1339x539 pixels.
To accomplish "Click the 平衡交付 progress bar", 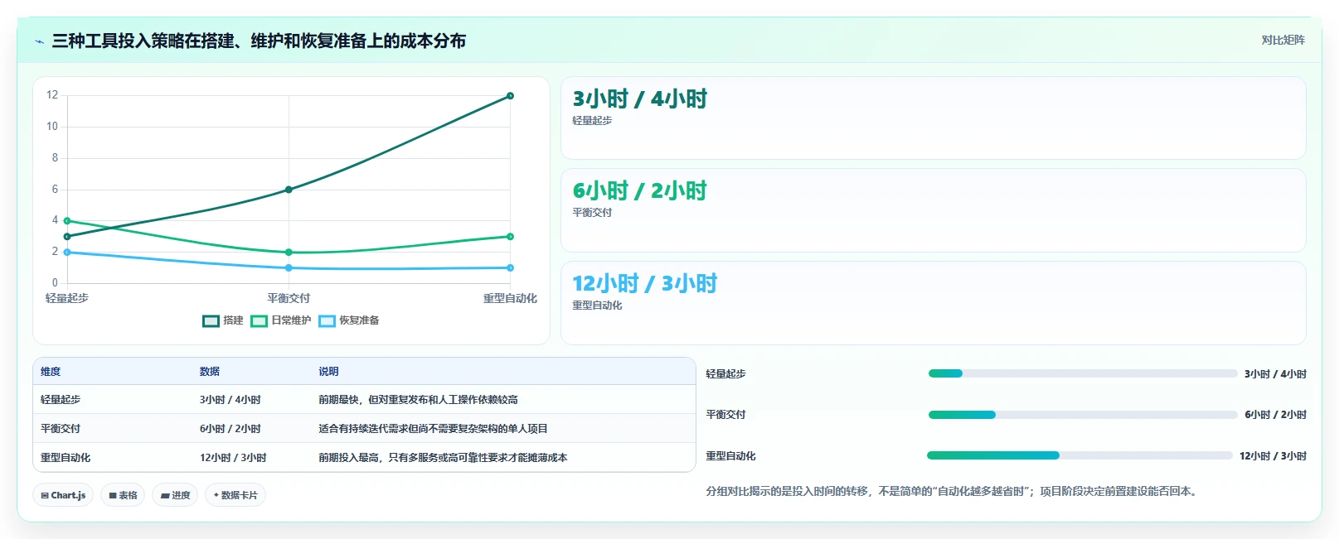I will [1082, 415].
